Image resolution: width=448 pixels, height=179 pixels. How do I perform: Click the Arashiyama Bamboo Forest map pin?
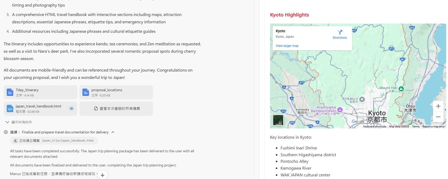click(340, 110)
